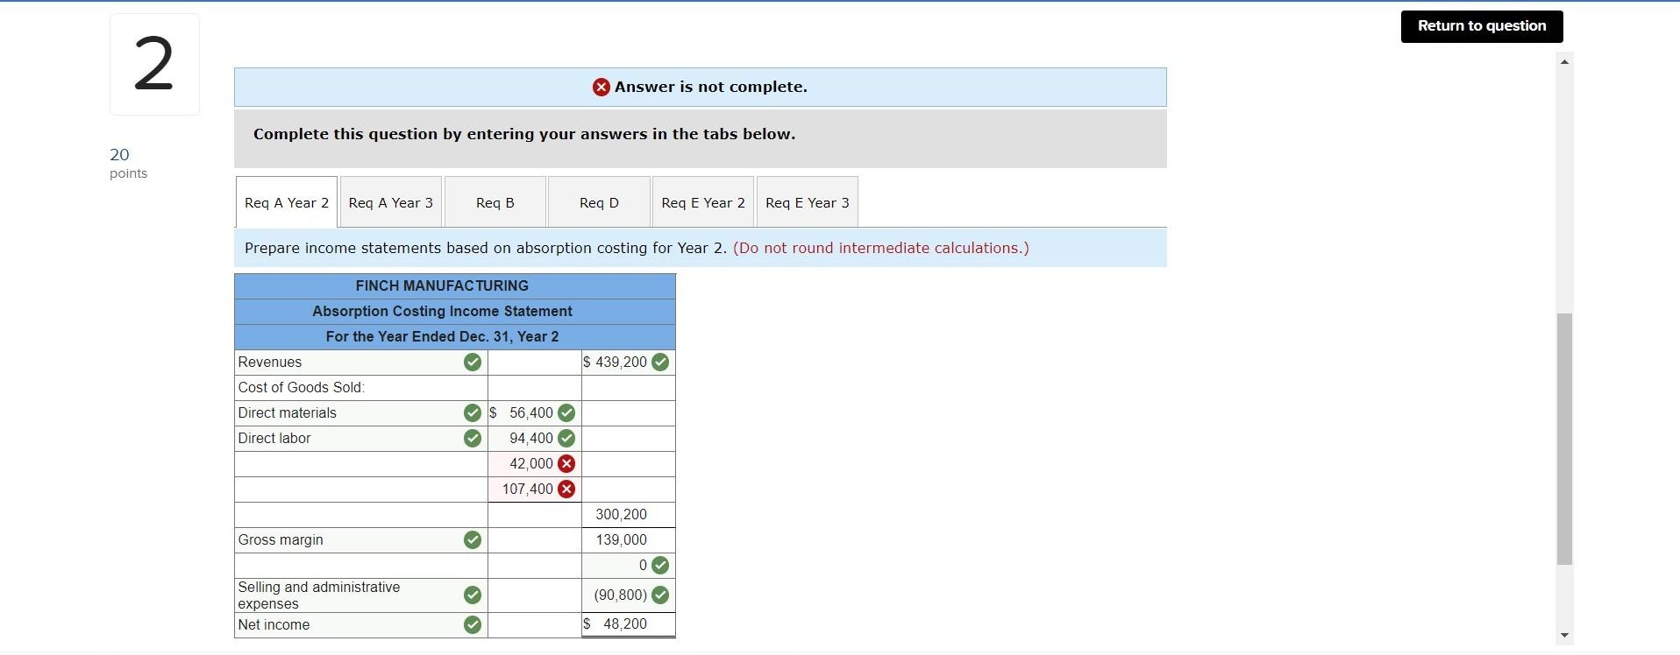Click green checkmark next to Revenues label
This screenshot has width=1680, height=655.
[x=473, y=363]
